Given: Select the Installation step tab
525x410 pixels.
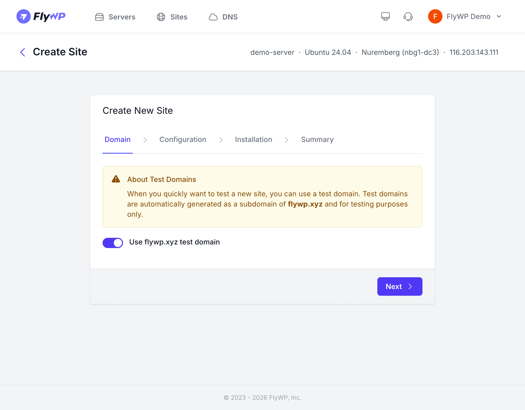Looking at the screenshot, I should [254, 139].
